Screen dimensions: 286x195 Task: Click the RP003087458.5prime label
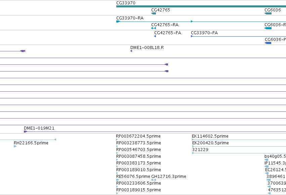point(138,156)
